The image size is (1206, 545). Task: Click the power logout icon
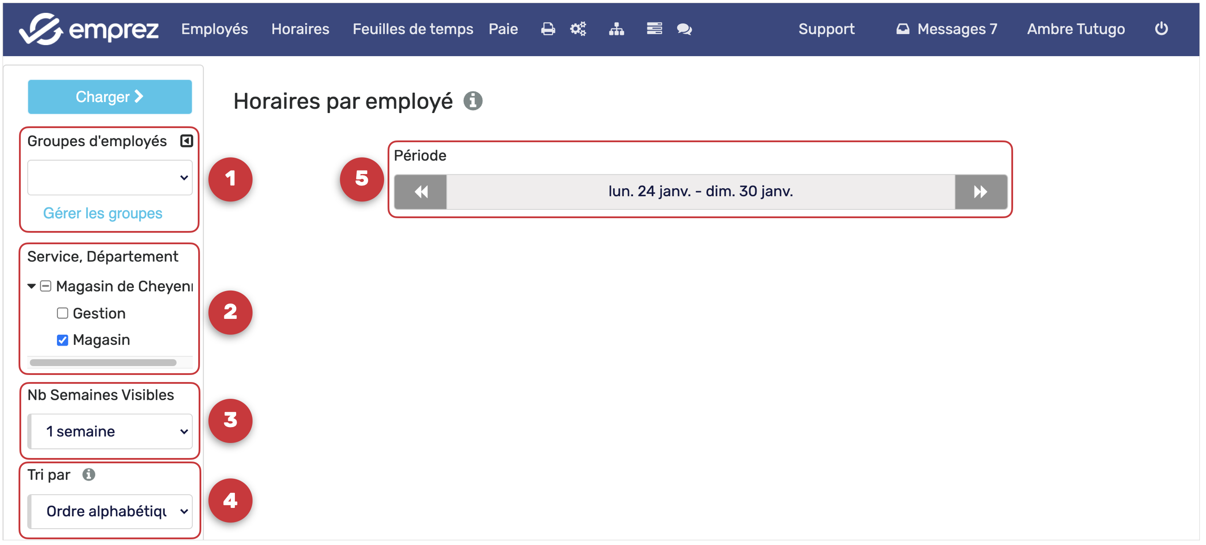pos(1161,29)
